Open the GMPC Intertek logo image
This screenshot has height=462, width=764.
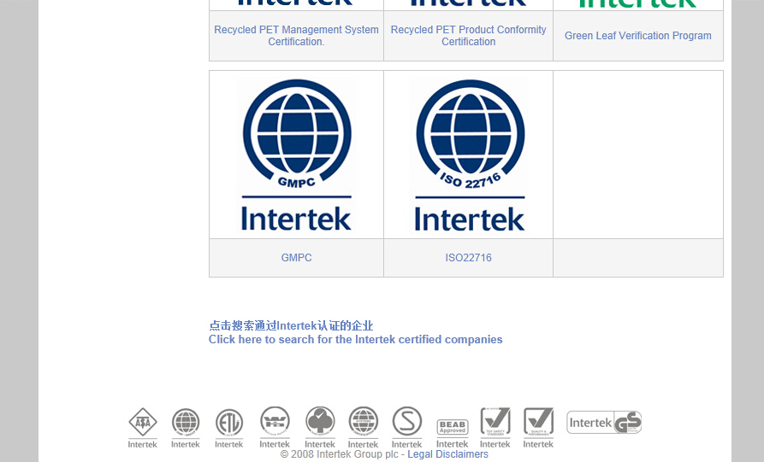click(x=296, y=155)
